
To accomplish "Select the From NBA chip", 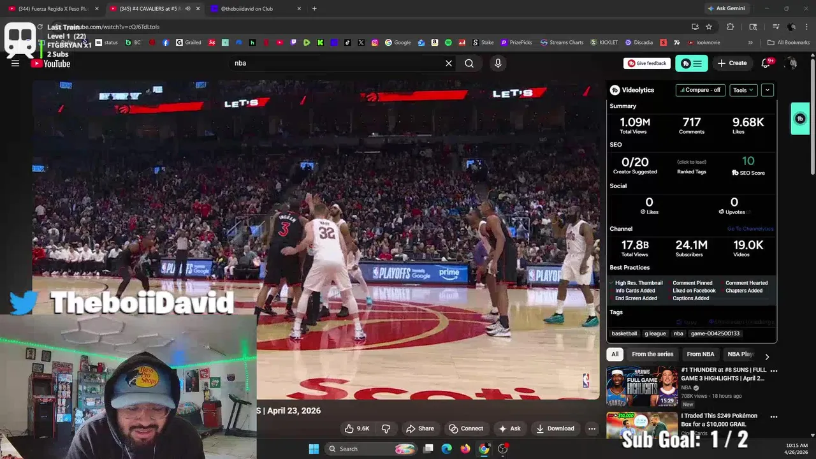I will tap(701, 354).
